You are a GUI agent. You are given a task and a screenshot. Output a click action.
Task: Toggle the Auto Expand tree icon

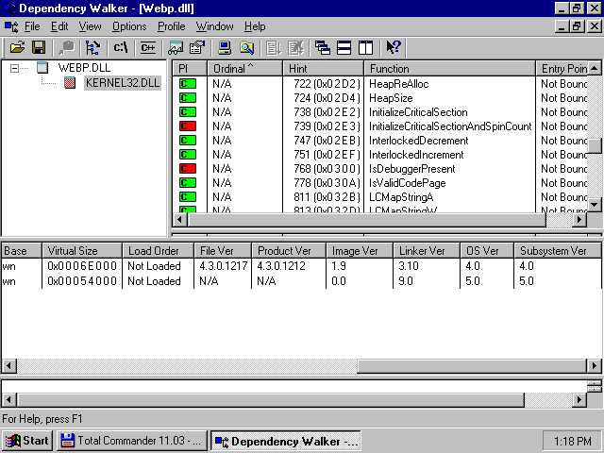(92, 48)
